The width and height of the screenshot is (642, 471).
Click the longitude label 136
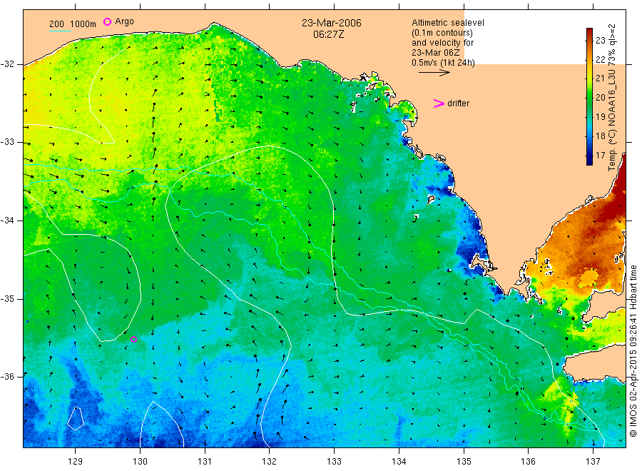[x=528, y=462]
